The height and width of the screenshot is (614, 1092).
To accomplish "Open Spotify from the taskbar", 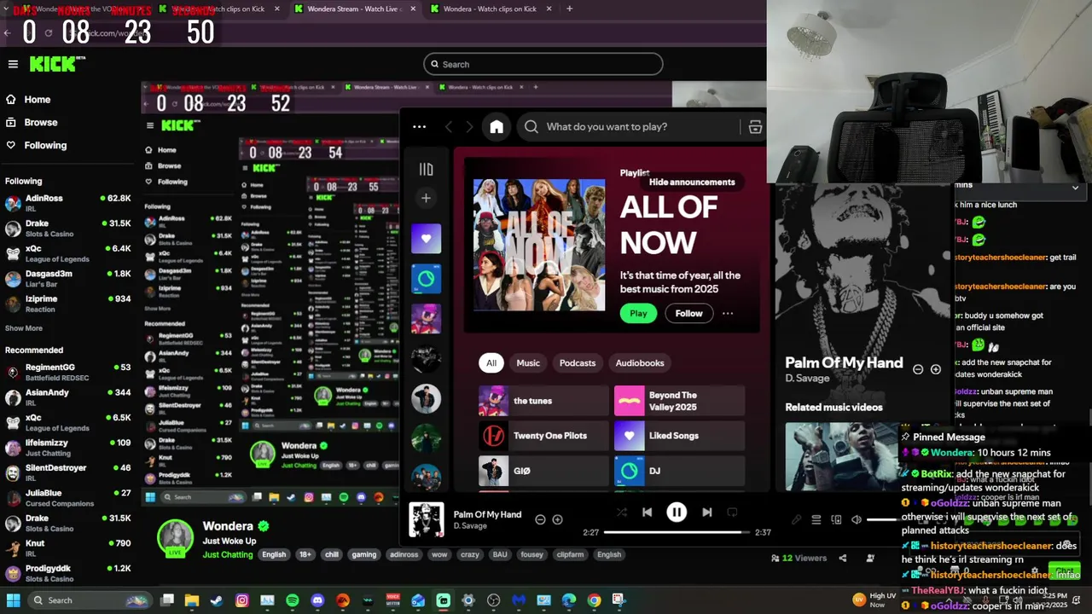I will [293, 600].
